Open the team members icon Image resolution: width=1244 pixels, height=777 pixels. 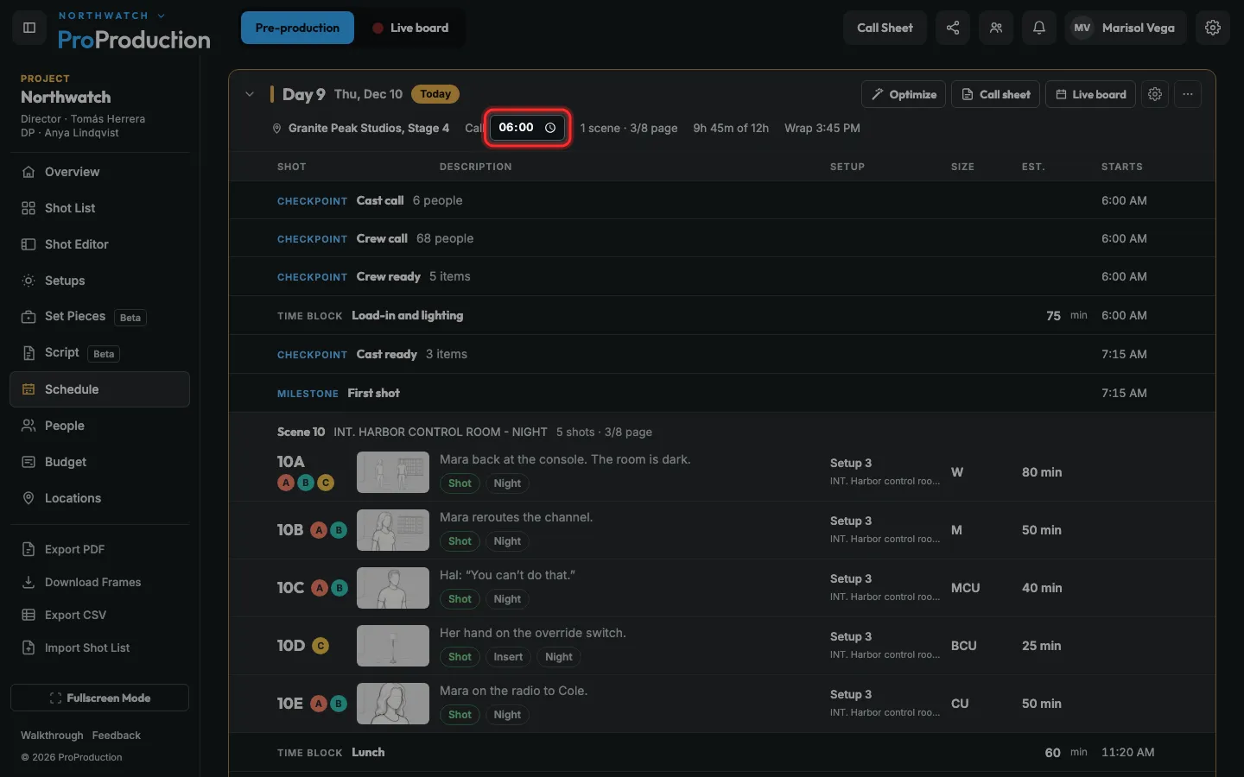pyautogui.click(x=996, y=28)
